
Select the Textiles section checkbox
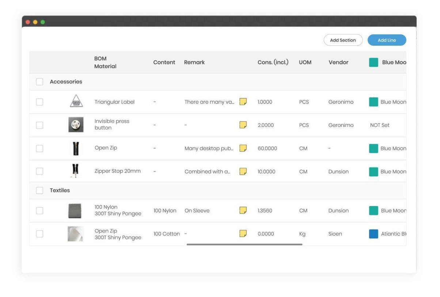39,191
